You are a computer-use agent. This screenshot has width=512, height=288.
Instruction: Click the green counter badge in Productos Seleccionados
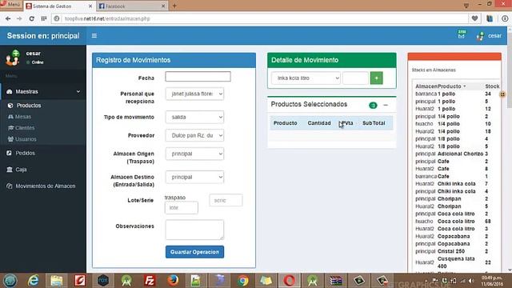pos(373,105)
